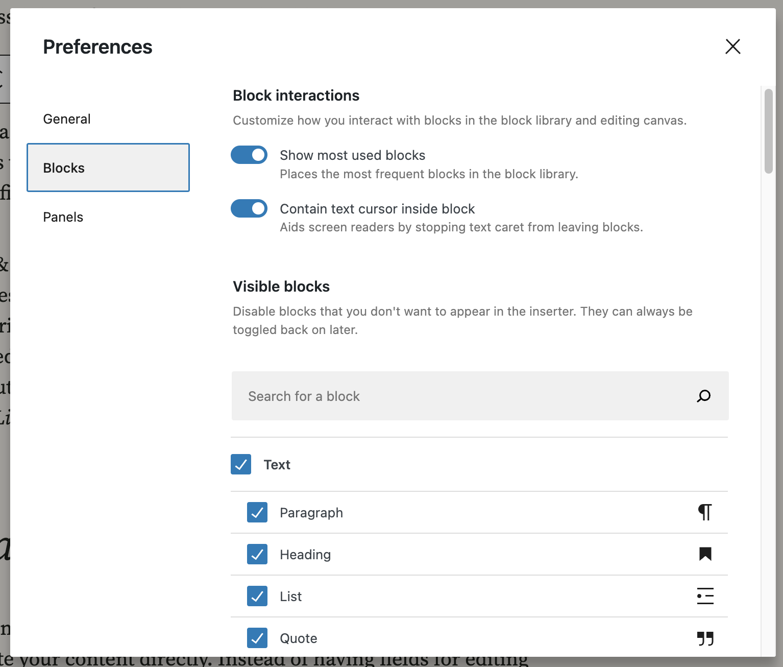Click the Visible blocks heading
The height and width of the screenshot is (667, 783).
(x=281, y=287)
